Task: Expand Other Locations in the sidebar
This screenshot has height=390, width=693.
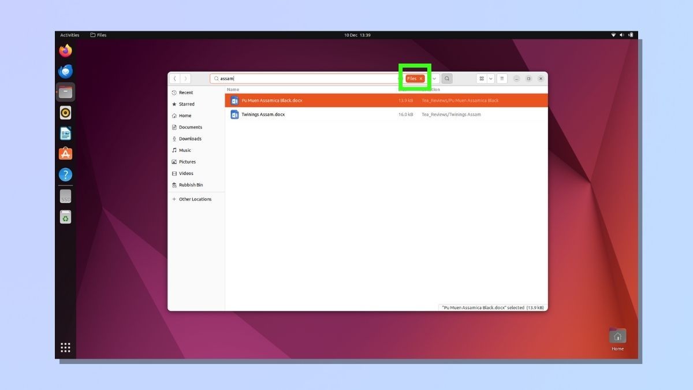Action: [x=195, y=199]
